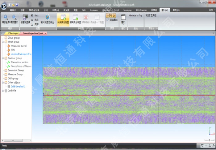216x150 pixels.
Task: Click the toolbar build button beside Minimize to Tray
Action: coord(151,15)
